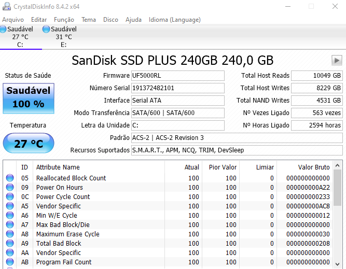Click the scrollbar up arrow in attribute list
The width and height of the screenshot is (346, 269).
(x=337, y=165)
